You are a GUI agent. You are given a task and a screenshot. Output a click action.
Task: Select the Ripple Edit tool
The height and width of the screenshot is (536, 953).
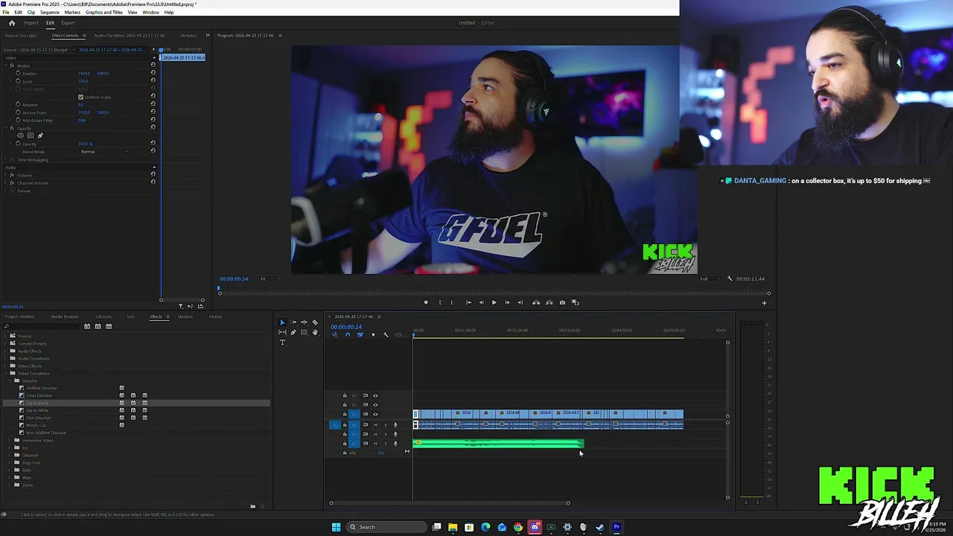coord(304,322)
